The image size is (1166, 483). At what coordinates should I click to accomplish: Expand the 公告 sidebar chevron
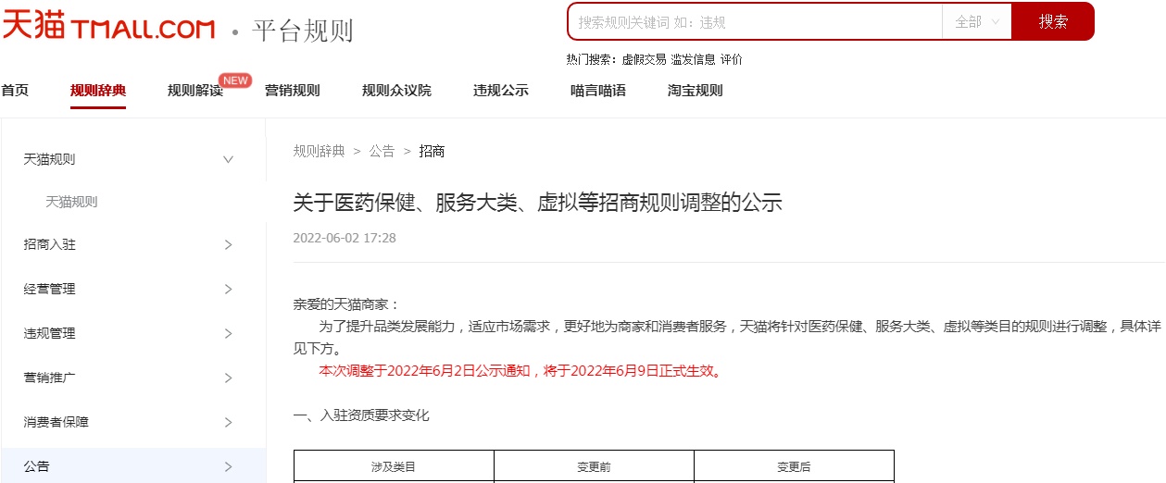[229, 466]
